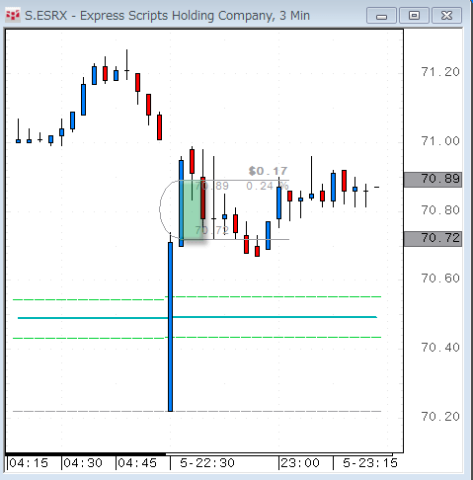Click the 70.40 price axis label
The width and height of the screenshot is (473, 480).
(x=440, y=348)
